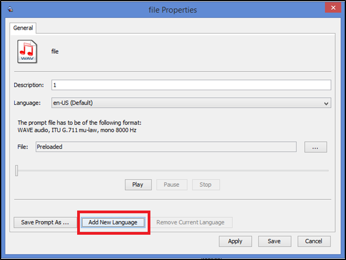The image size is (346, 260).
Task: Browse for file with the ... button
Action: [316, 147]
